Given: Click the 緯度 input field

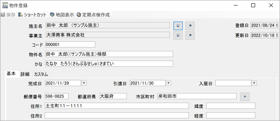Looking at the screenshot, I should point(231,106).
